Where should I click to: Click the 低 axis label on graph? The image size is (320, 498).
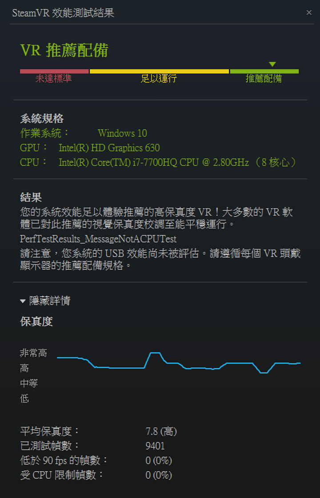24,398
